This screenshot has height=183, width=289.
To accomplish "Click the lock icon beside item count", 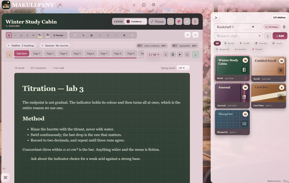I will pos(284,27).
